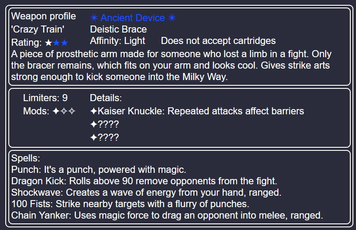
Task: Select the hollow third mod diamond
Action: tap(72, 111)
